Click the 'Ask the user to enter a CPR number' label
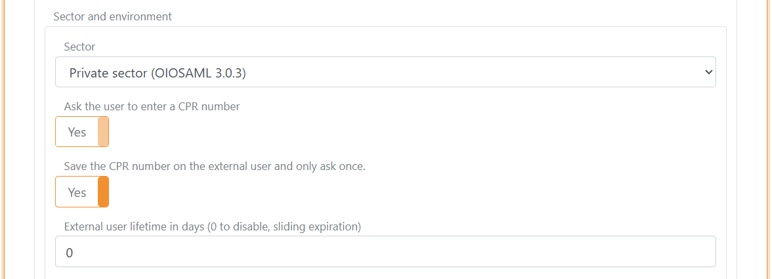Screen dimensions: 772x279 (152, 106)
